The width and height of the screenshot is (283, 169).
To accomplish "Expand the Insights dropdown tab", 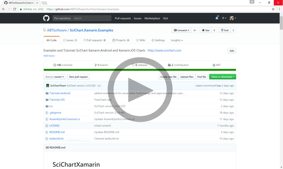I will [177, 40].
